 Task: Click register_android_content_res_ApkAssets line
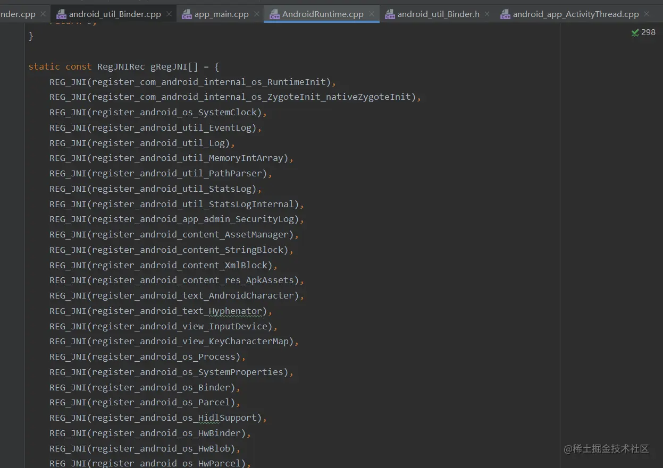[x=177, y=280]
